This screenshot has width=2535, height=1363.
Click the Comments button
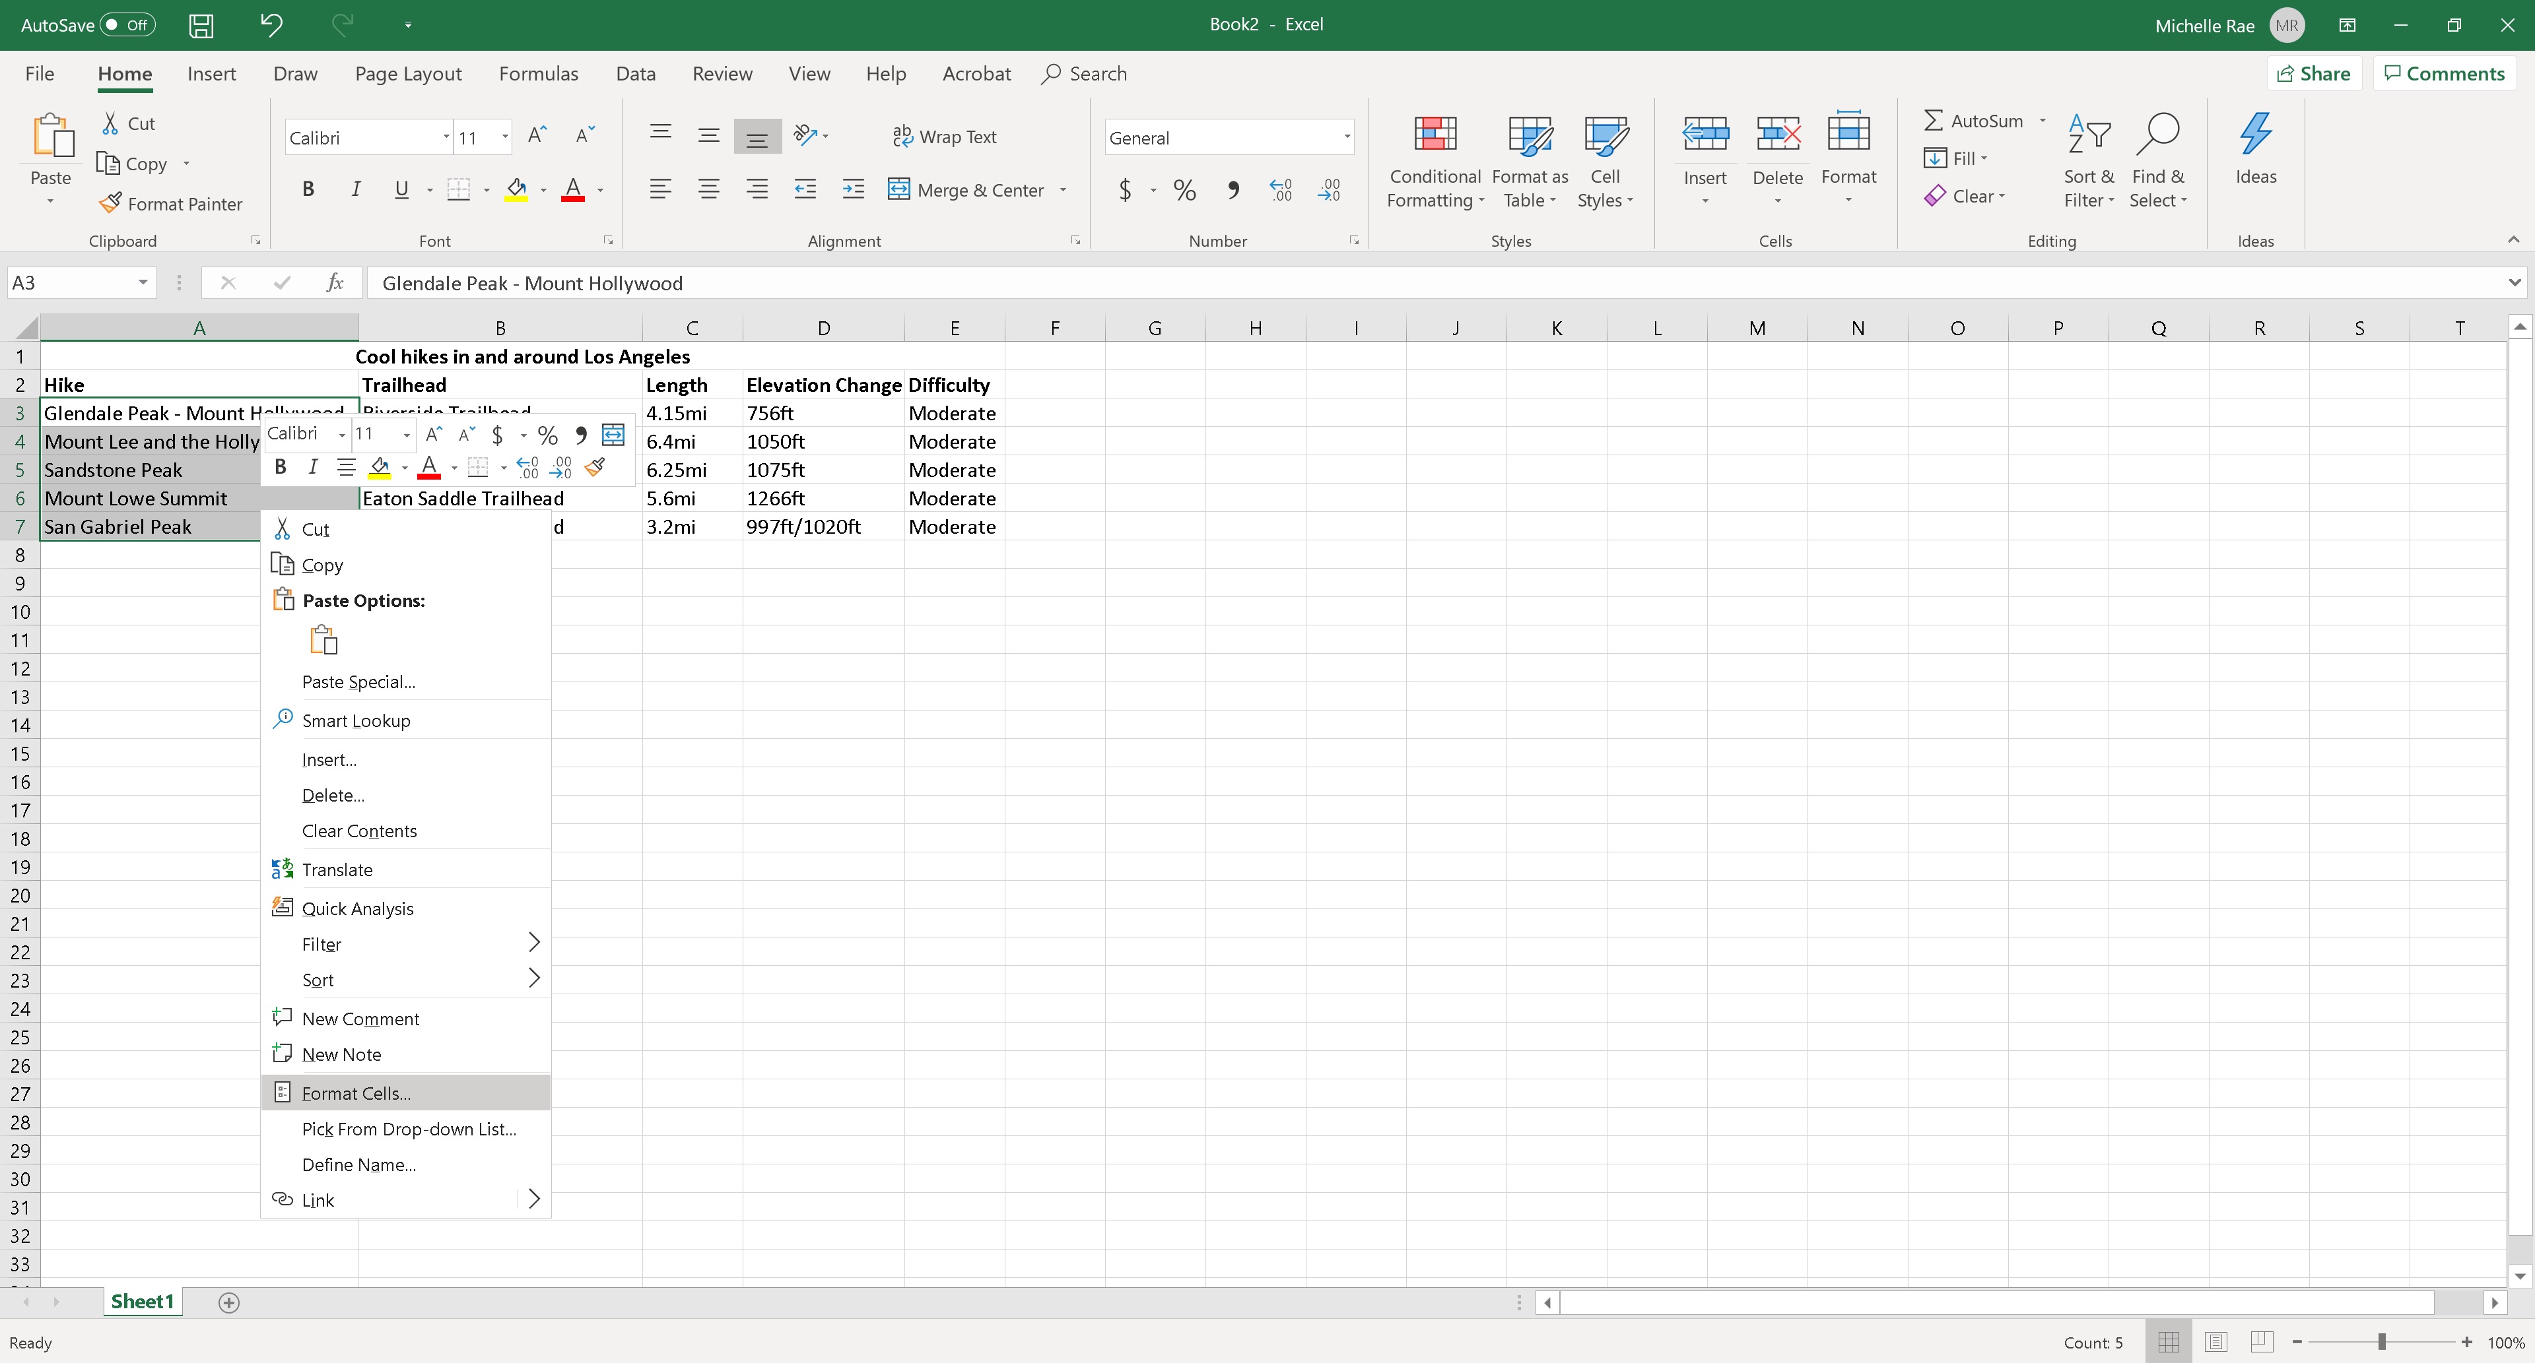click(2443, 74)
